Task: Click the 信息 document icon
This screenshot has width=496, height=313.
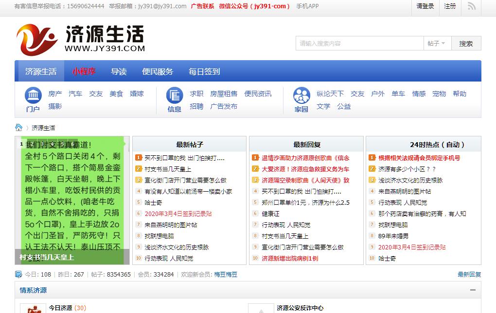Action: coord(175,95)
